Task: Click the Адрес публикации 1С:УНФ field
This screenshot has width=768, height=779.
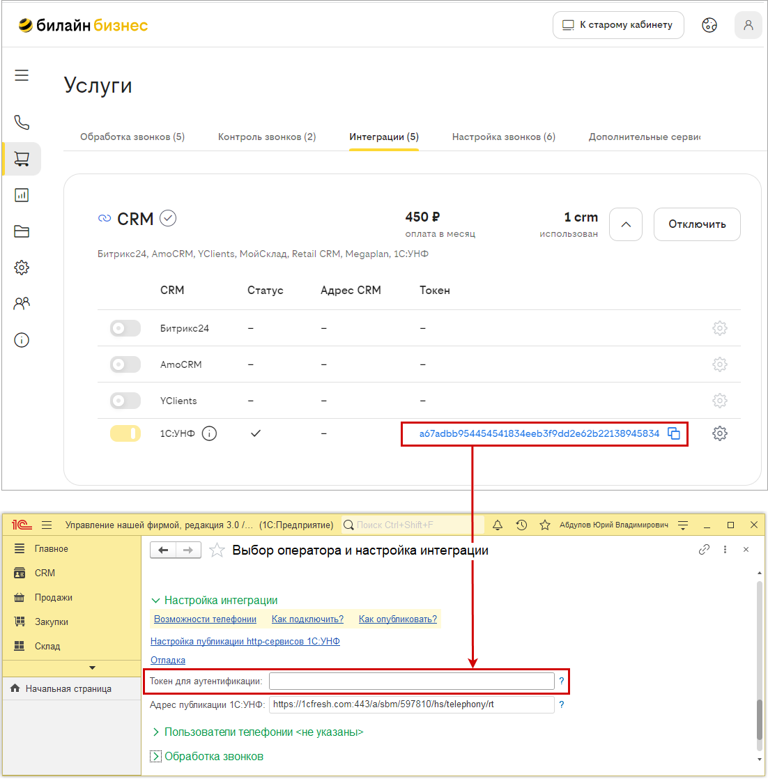Action: (411, 704)
